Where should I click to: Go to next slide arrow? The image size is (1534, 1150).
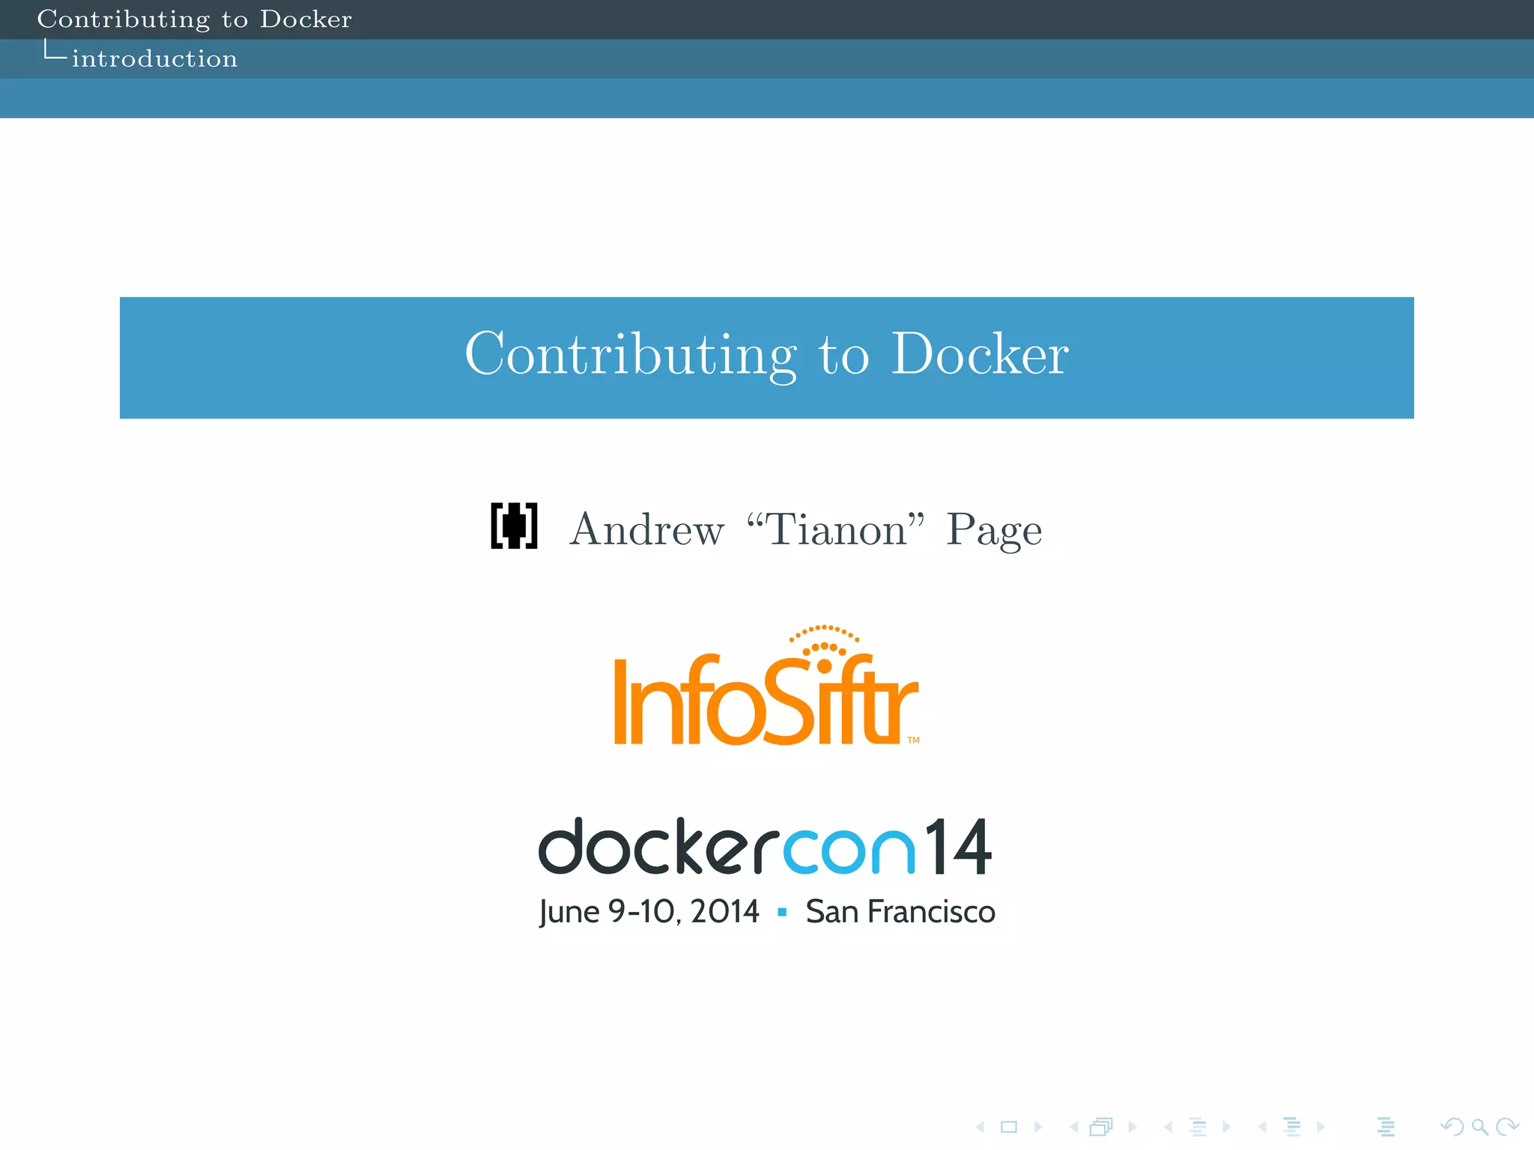tap(1038, 1127)
